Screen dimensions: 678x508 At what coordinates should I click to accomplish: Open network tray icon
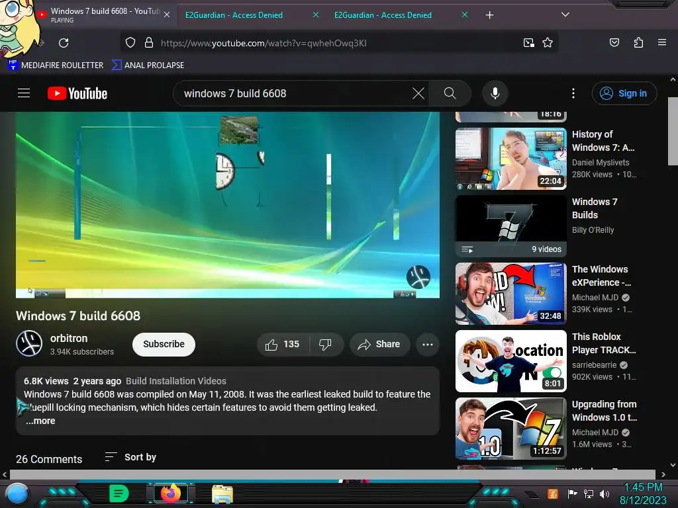tap(588, 493)
